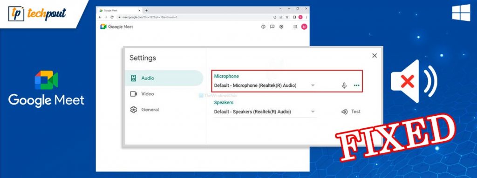
Task: Click the Settings dialog heading
Action: point(143,58)
